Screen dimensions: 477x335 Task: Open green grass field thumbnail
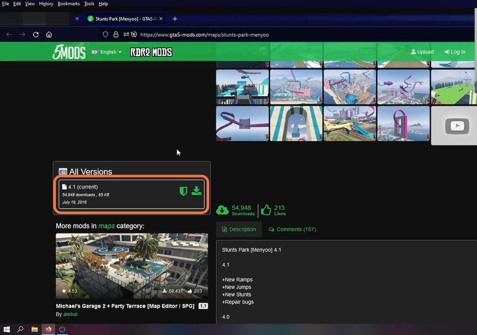point(454,87)
